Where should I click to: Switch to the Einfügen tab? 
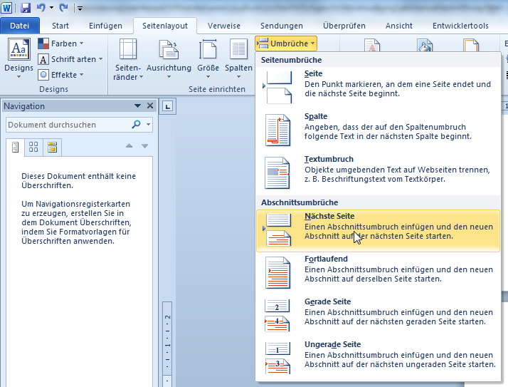tap(105, 26)
